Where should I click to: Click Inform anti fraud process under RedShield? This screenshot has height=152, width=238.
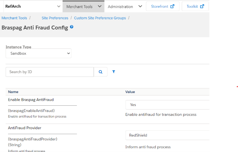[x=148, y=147]
